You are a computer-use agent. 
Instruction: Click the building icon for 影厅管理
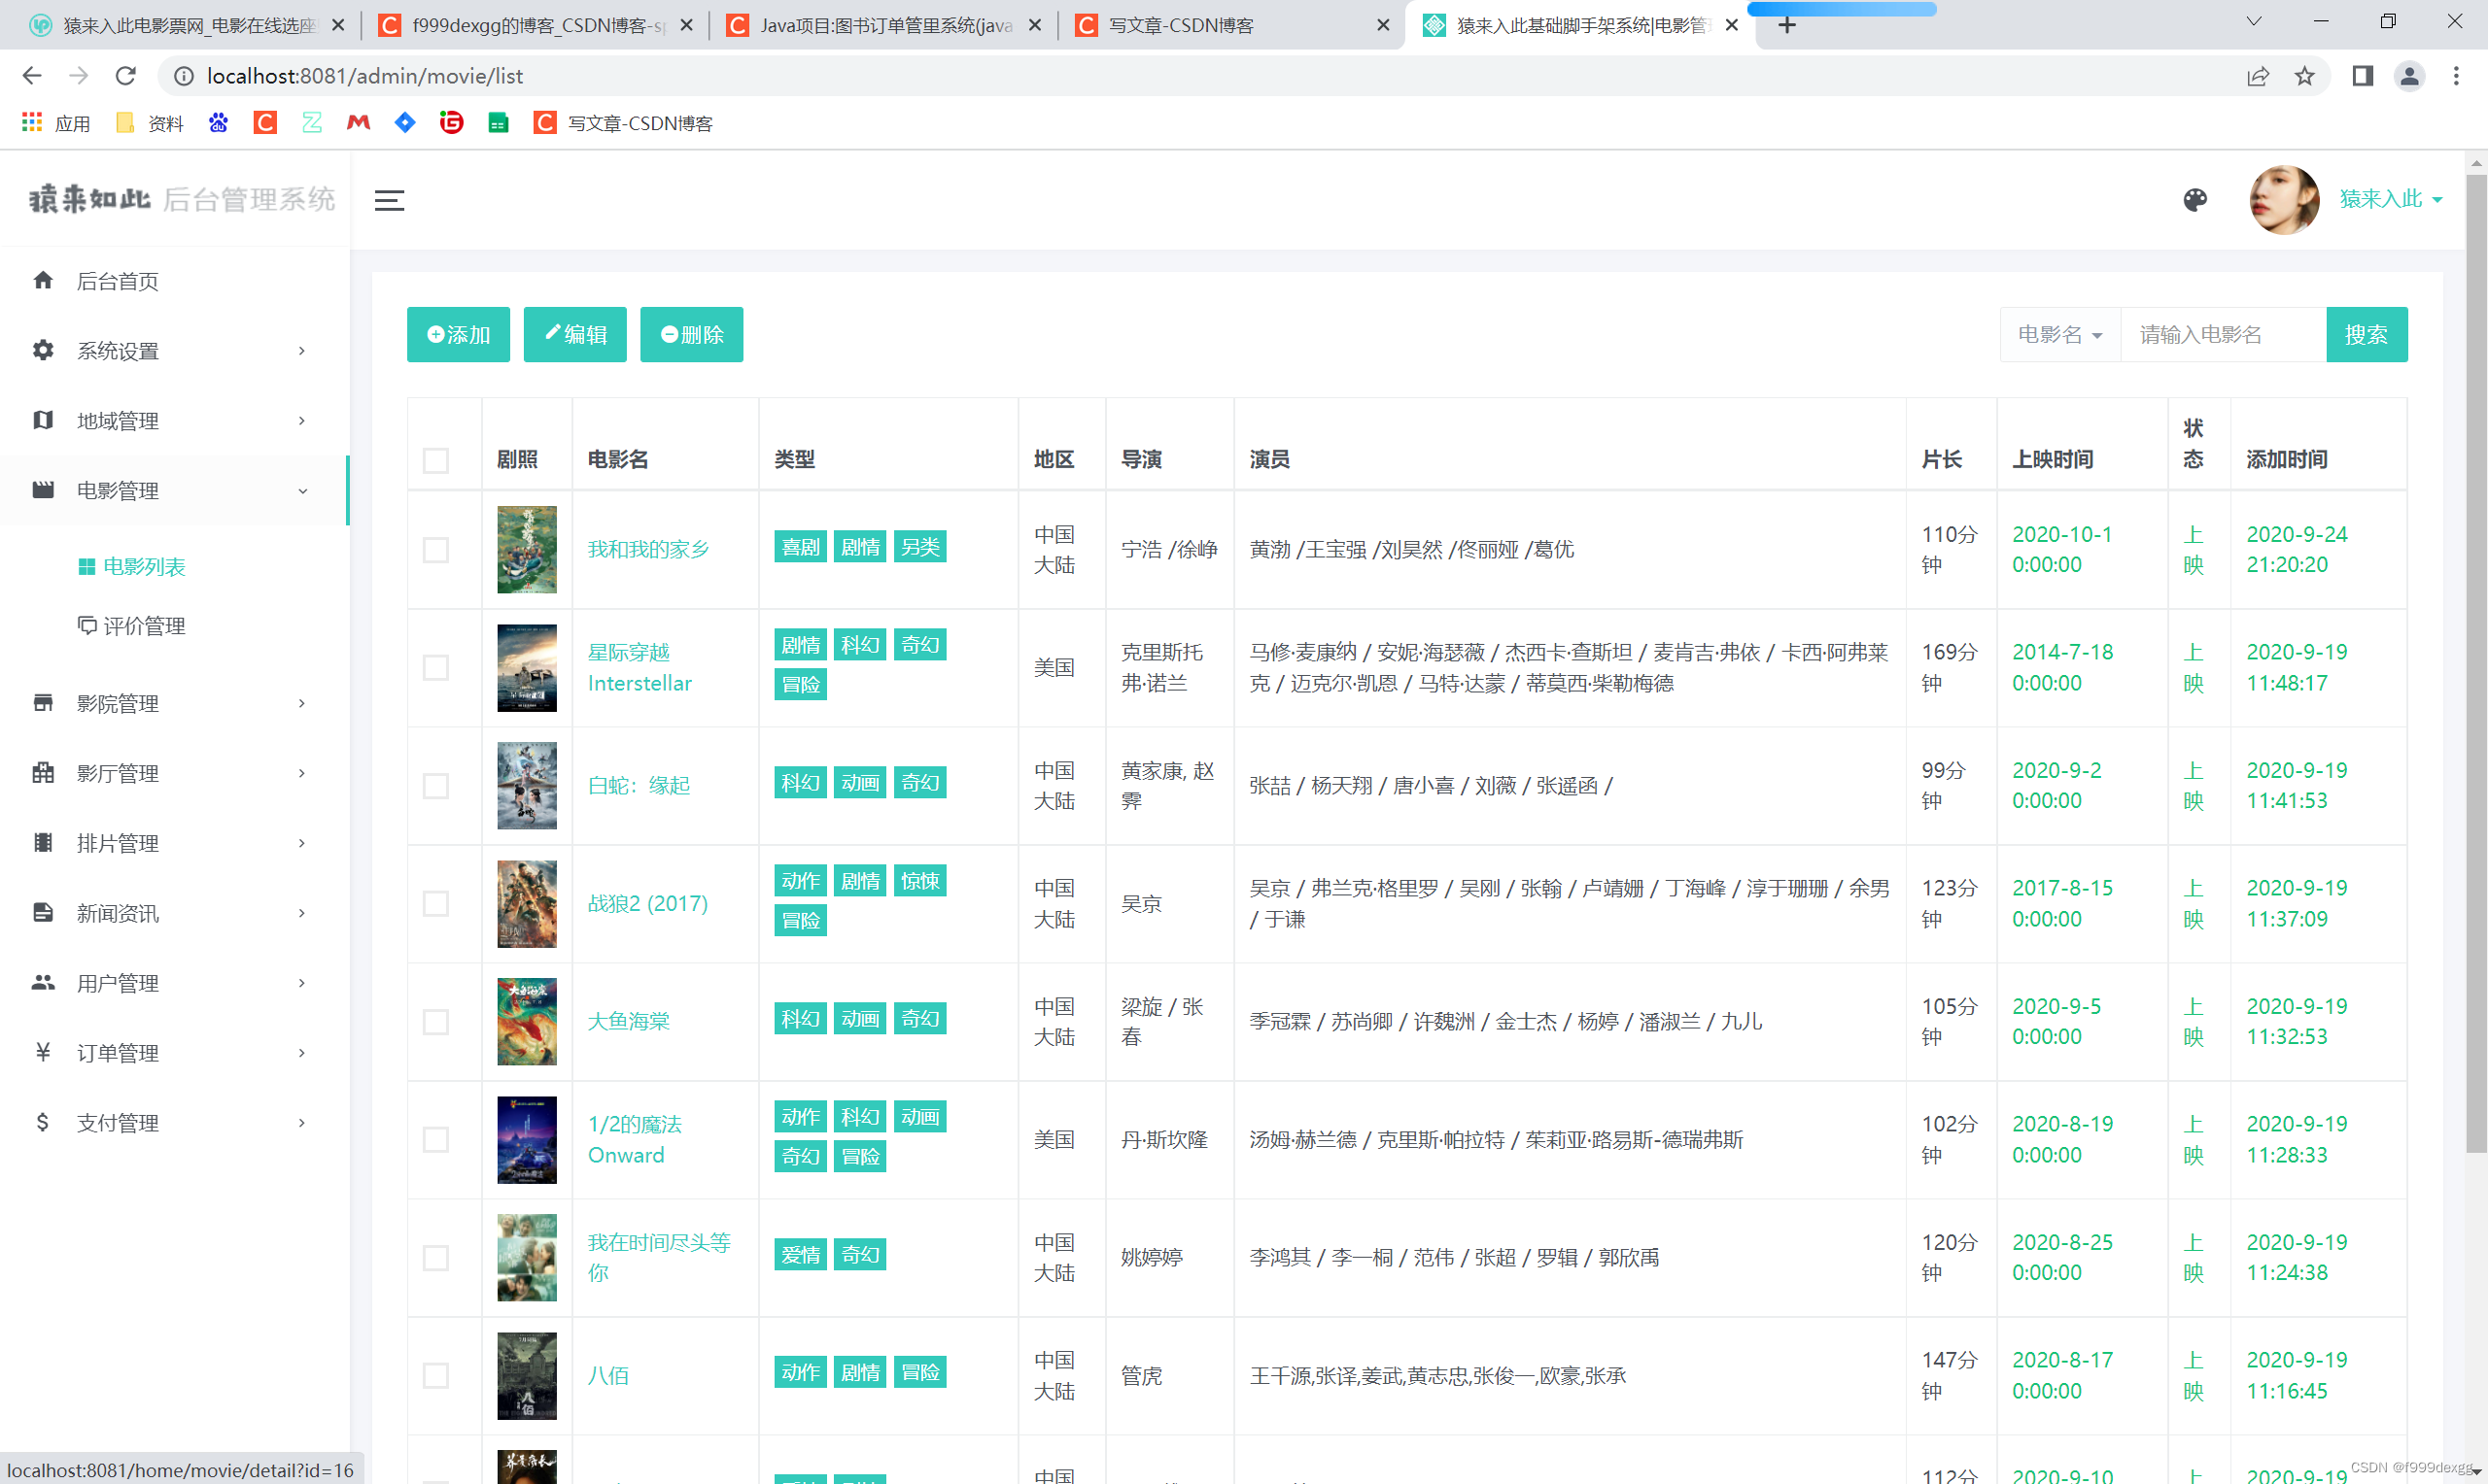[43, 773]
